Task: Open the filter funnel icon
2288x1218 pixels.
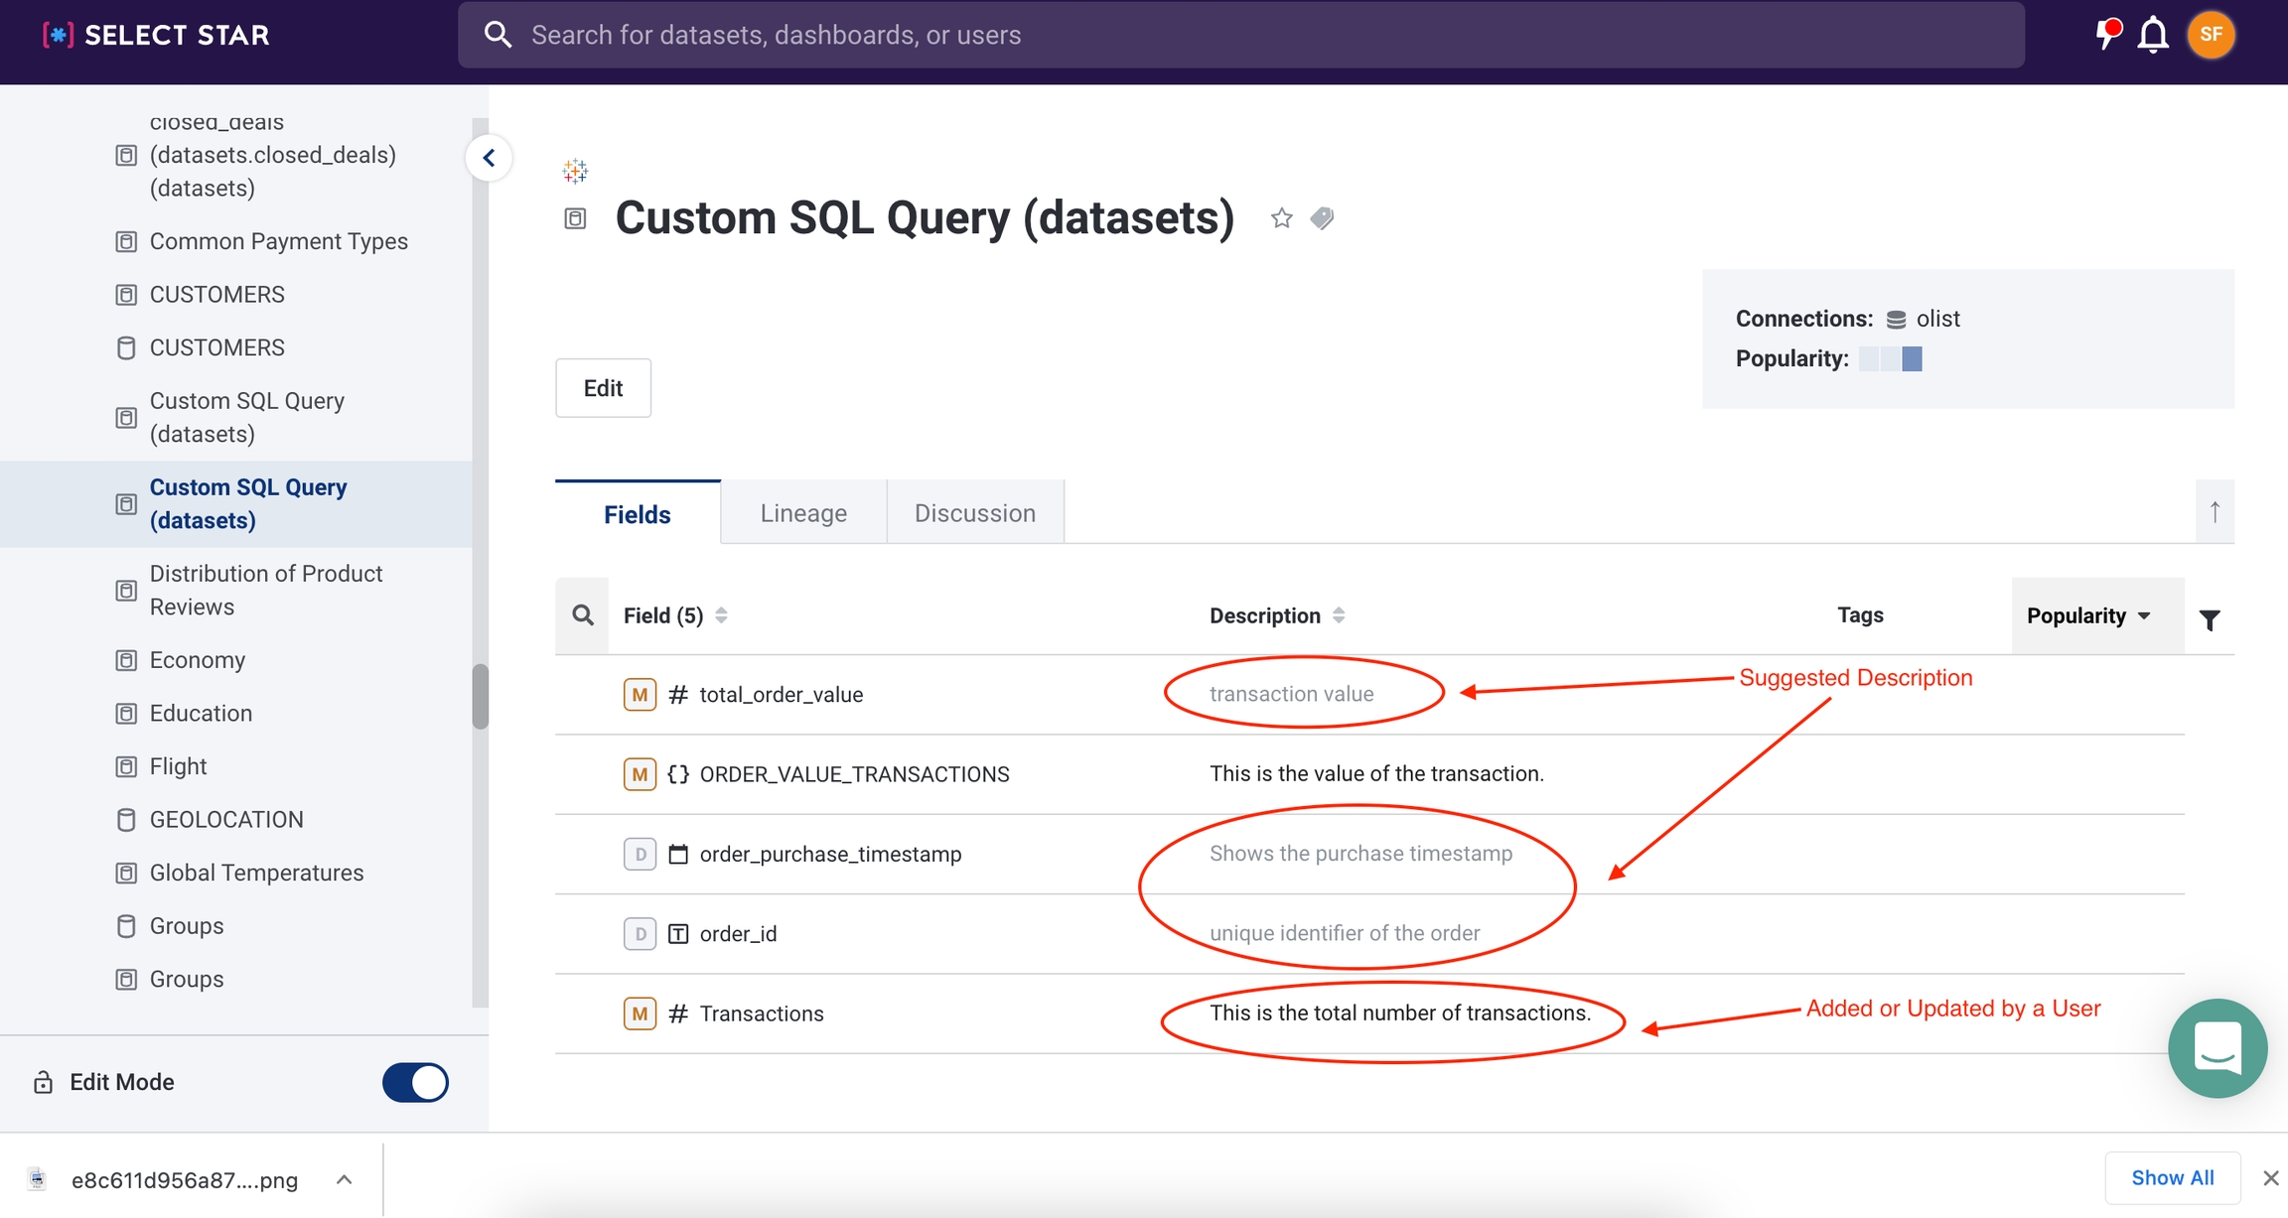Action: point(2210,620)
